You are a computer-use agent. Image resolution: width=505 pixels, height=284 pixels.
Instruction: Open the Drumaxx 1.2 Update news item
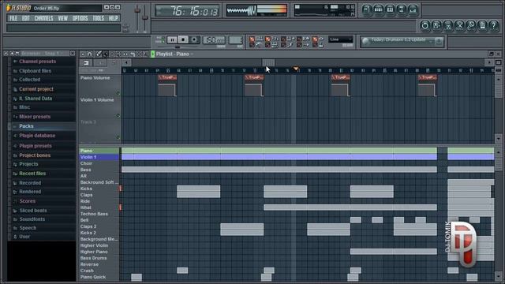click(398, 40)
